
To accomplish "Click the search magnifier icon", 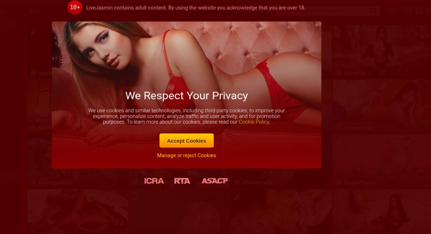I will click(x=374, y=11).
